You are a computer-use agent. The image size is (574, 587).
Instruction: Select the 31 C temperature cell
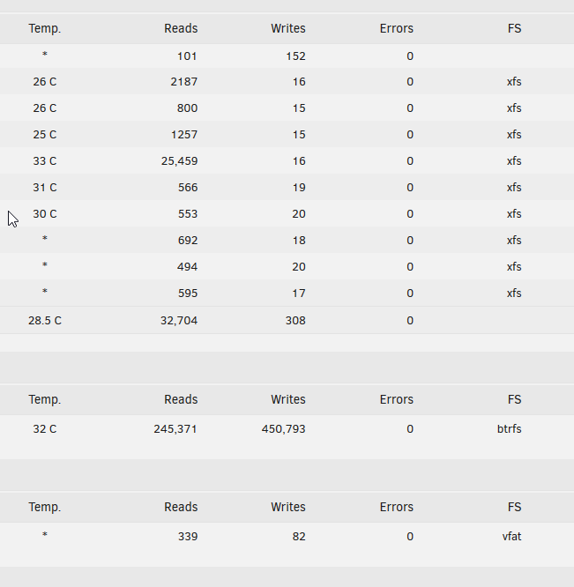[x=45, y=187]
